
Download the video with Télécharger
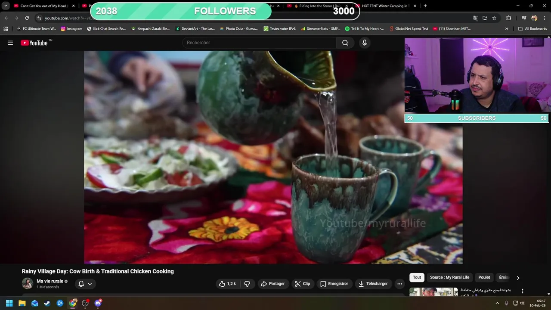coord(373,284)
